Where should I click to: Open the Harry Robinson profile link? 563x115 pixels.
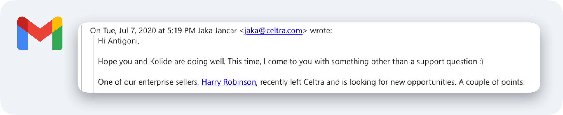(x=229, y=82)
